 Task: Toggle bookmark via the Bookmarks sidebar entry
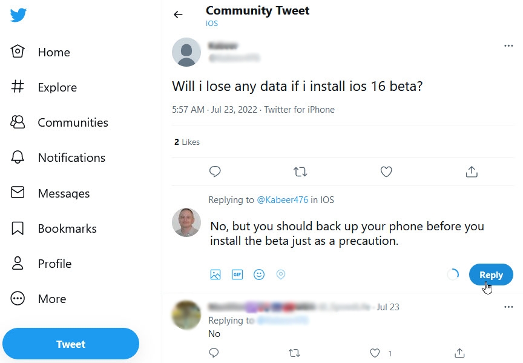pyautogui.click(x=67, y=228)
